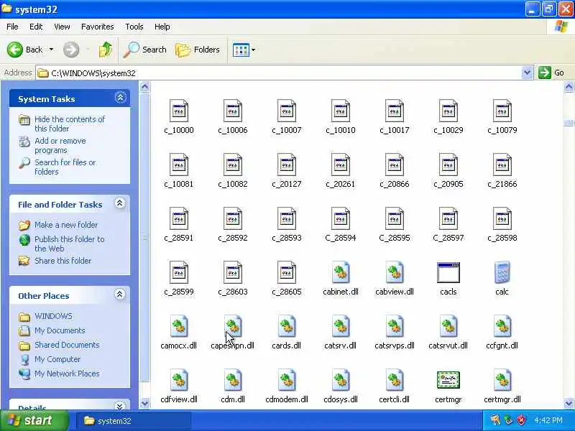Click Add or remove programs link
The height and width of the screenshot is (431, 575).
[60, 146]
